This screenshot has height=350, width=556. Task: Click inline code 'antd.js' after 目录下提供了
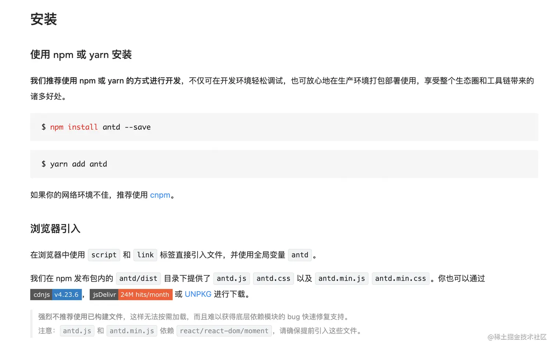pyautogui.click(x=232, y=278)
